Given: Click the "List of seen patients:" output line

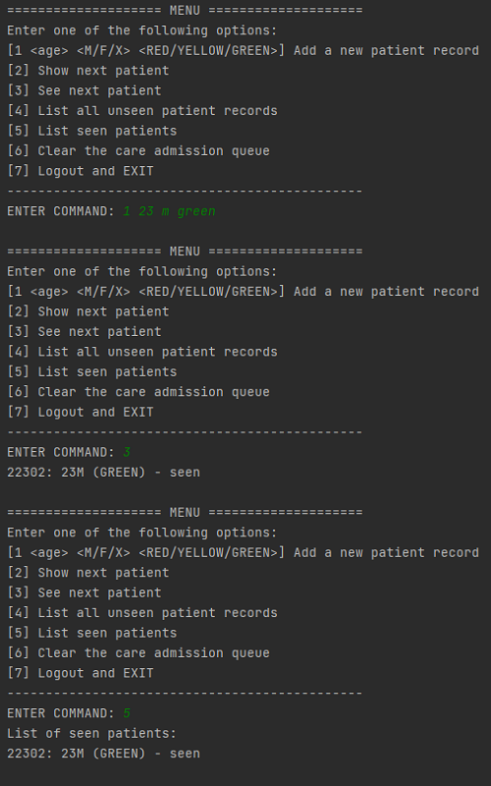Looking at the screenshot, I should 91,733.
